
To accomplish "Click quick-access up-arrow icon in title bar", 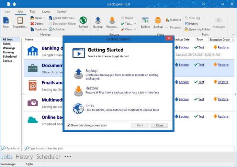I will pos(14,4).
